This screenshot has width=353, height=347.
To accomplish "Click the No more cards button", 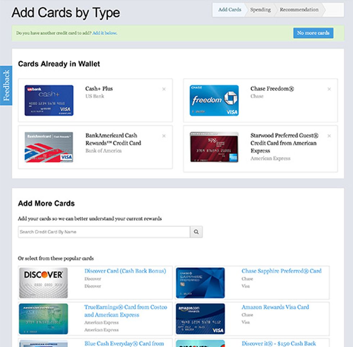I will 313,33.
